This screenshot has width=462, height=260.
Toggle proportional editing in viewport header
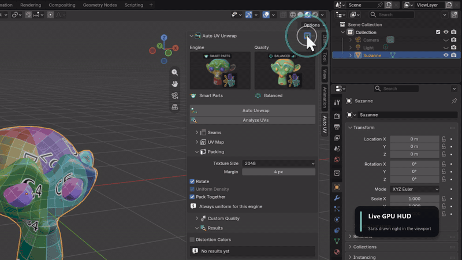coord(50,14)
